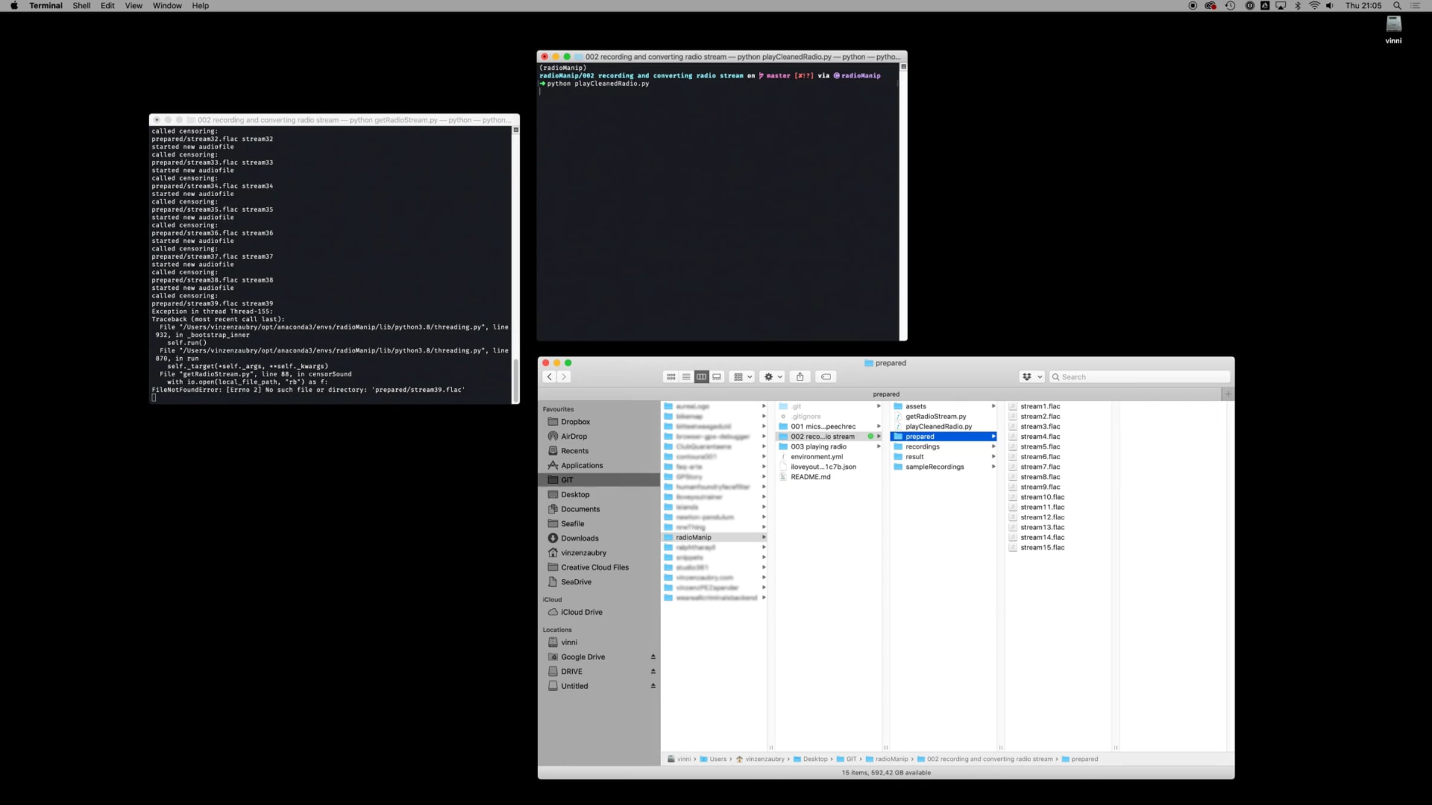Select the radioManip folder
Image resolution: width=1432 pixels, height=805 pixels.
click(715, 537)
